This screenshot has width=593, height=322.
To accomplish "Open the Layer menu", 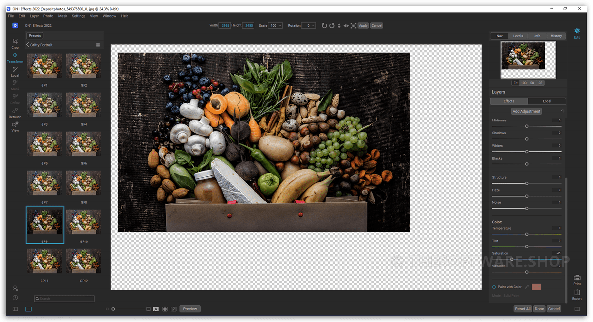I will coord(34,16).
